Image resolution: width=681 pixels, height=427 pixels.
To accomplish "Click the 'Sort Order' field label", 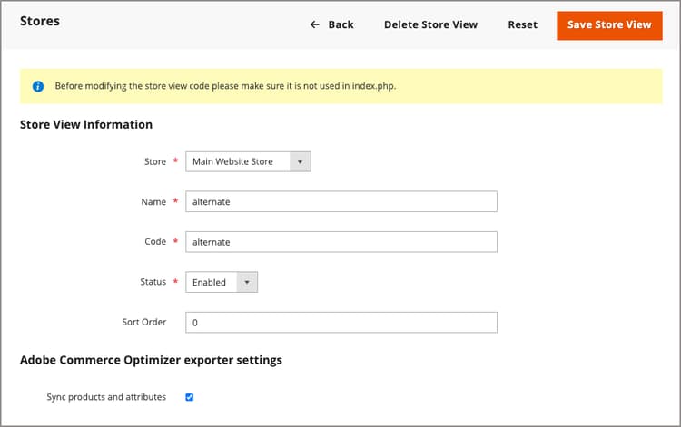I will click(x=144, y=322).
